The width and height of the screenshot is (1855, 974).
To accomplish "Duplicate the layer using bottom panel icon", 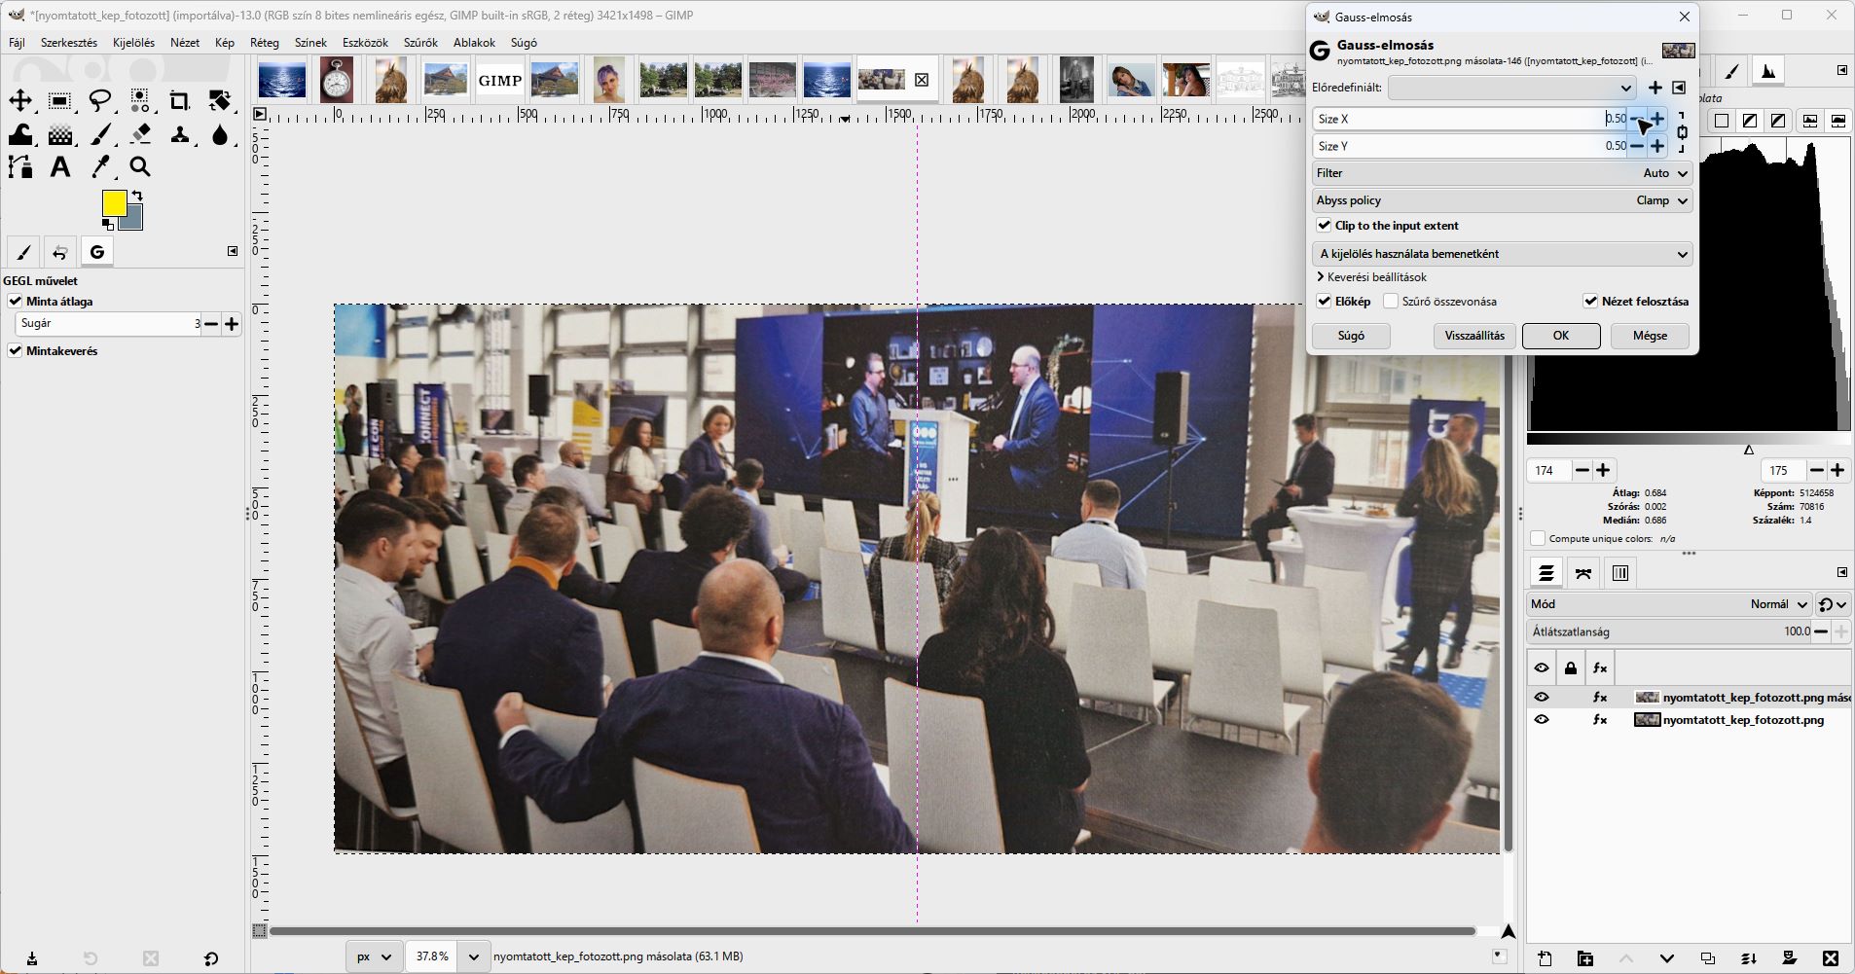I will [x=1708, y=958].
